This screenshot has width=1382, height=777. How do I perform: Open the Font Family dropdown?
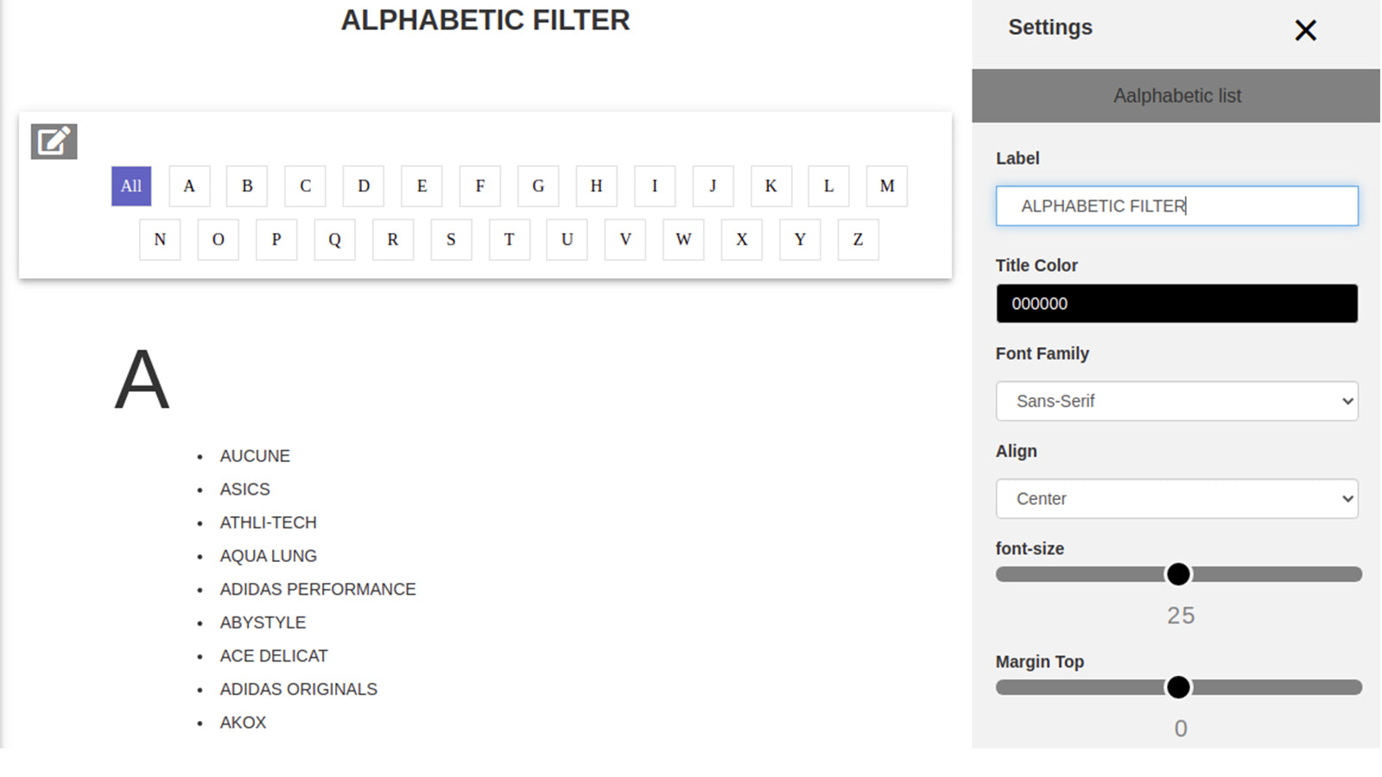(1176, 401)
